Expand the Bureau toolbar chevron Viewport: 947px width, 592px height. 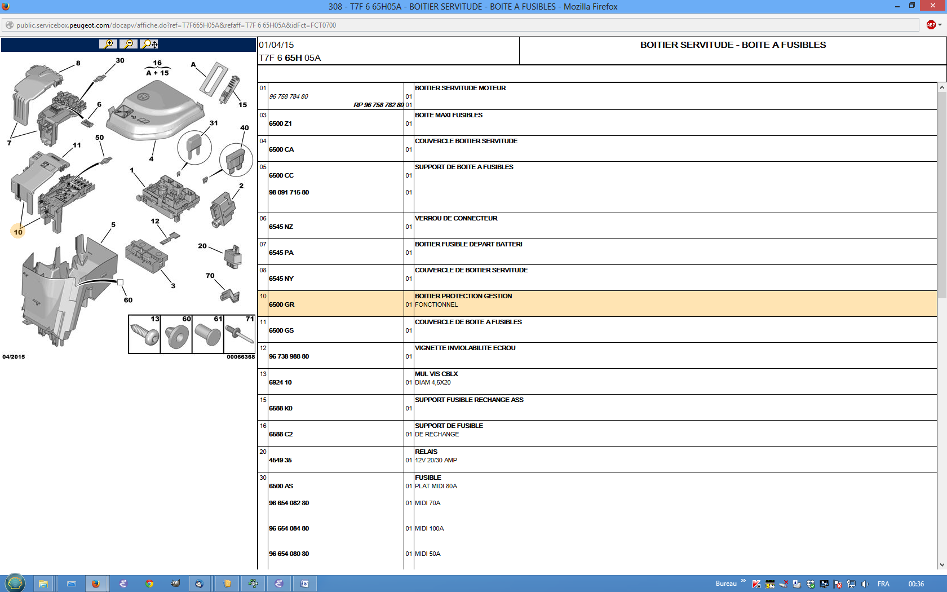point(743,581)
